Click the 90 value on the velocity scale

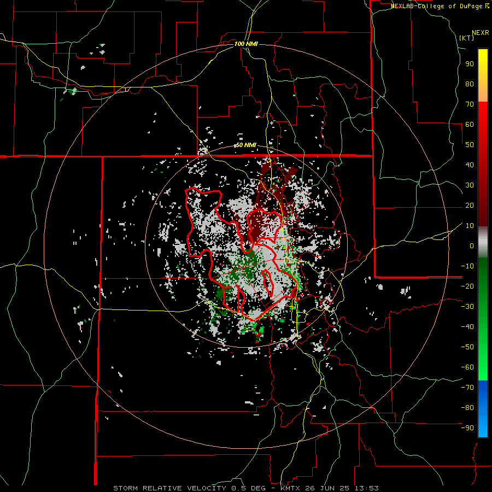coord(470,64)
